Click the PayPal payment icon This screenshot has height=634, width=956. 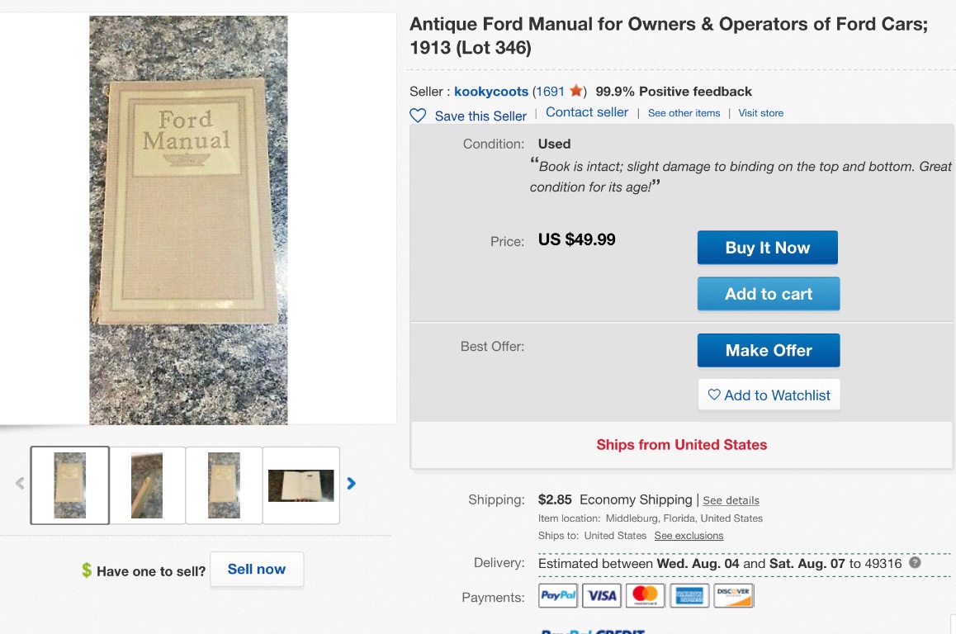[558, 595]
